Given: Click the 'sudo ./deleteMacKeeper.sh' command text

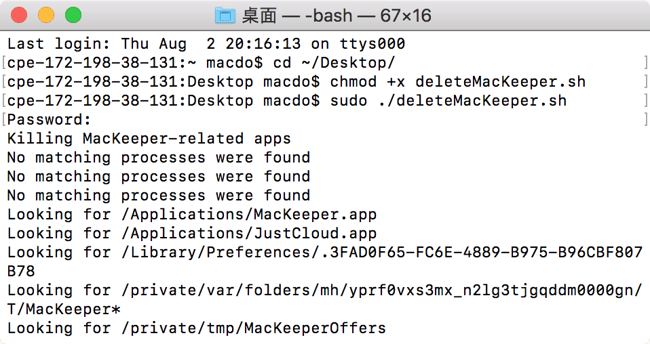Looking at the screenshot, I should pyautogui.click(x=448, y=101).
